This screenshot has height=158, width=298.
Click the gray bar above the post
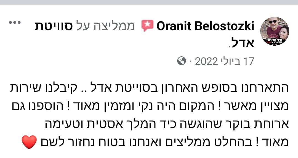149,2
